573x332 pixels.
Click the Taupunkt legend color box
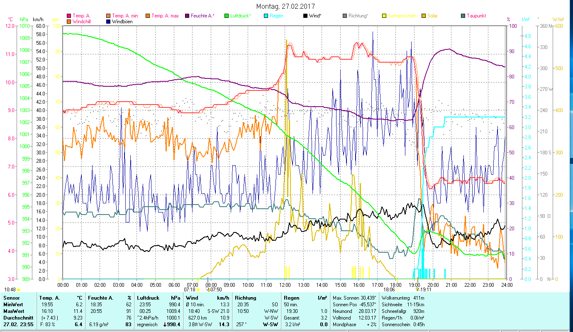click(463, 16)
